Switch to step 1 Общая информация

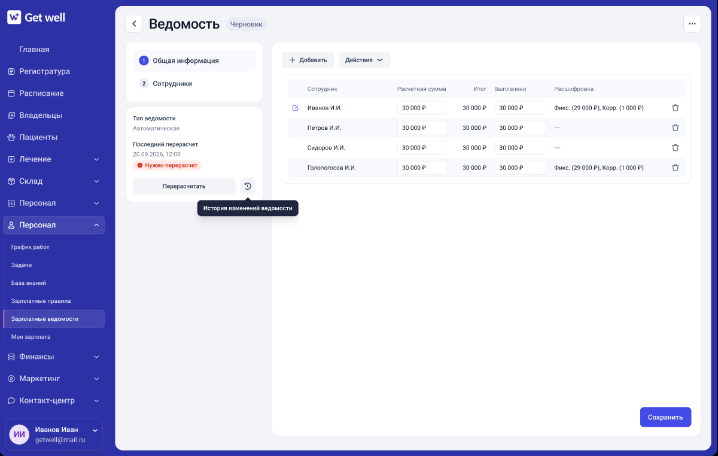pos(194,60)
